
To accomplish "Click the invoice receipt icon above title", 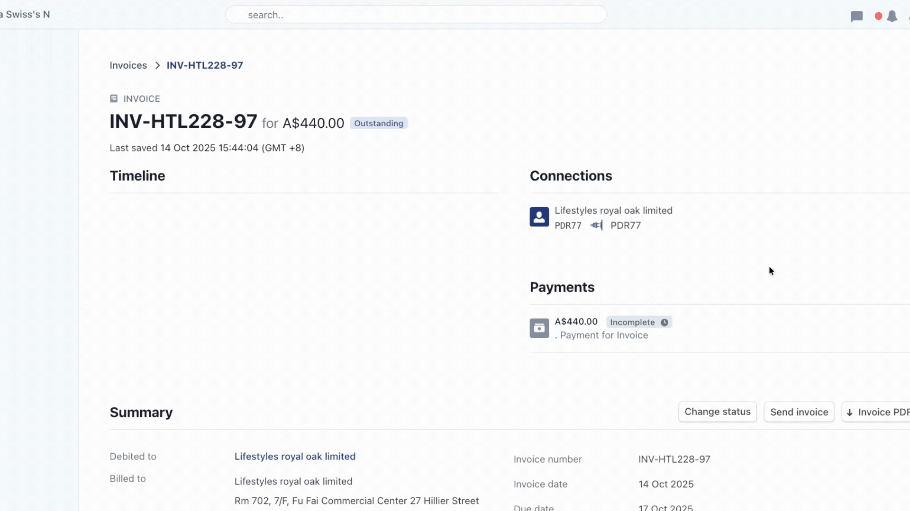I will pyautogui.click(x=114, y=98).
